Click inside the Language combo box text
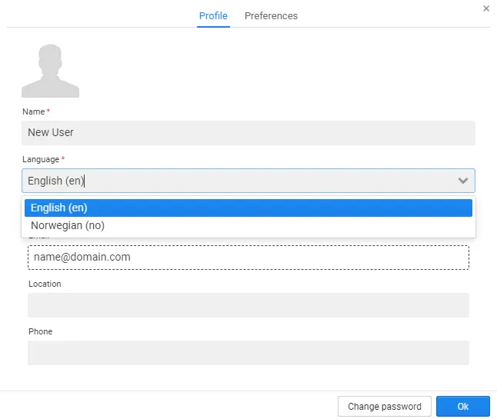Viewport: 497px width, 419px height. [x=231, y=181]
